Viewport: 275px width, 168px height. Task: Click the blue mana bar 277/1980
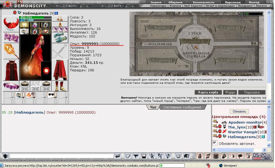[x=36, y=20]
